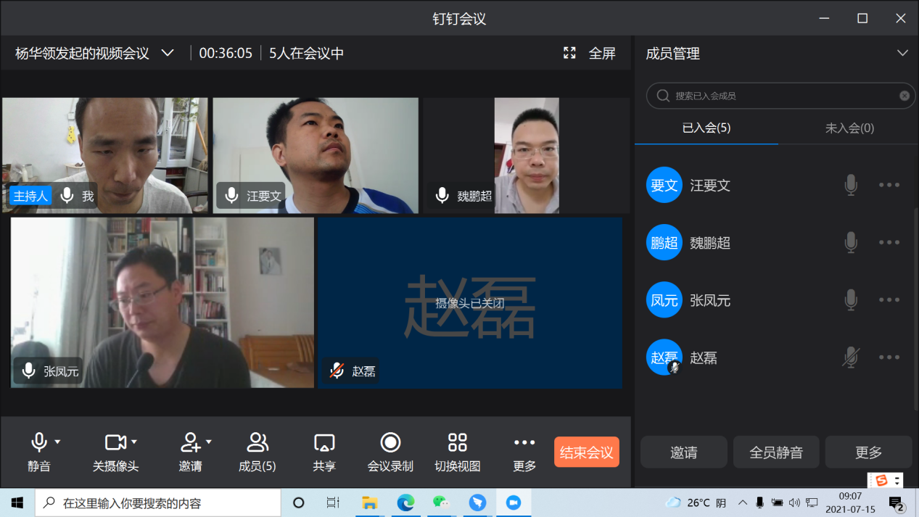Screen dimensions: 919x517
Task: Click the 主持人 badge on my video
Action: pos(30,196)
